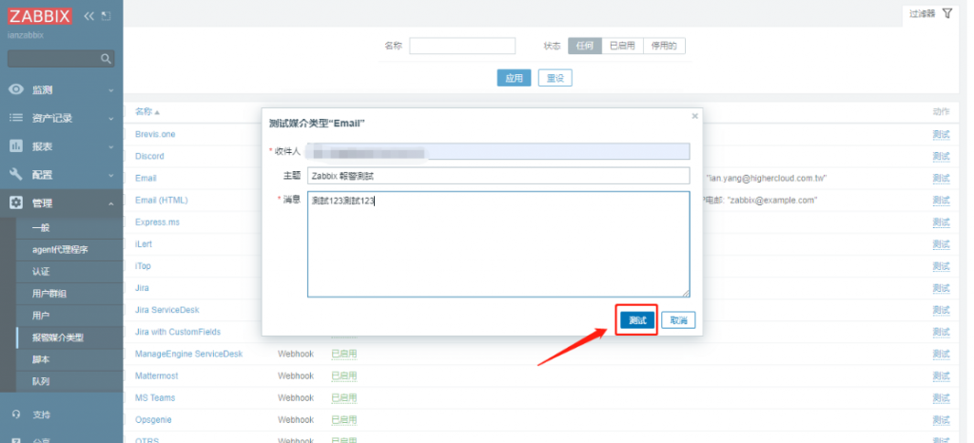
Task: Focus the sidebar search box
Action: click(x=61, y=59)
